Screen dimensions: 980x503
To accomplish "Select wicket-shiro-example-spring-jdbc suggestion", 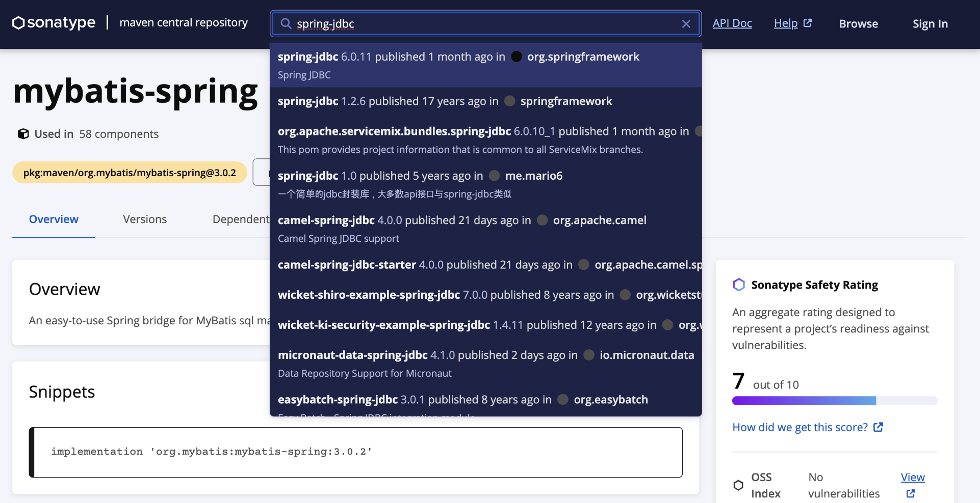I will tap(486, 295).
